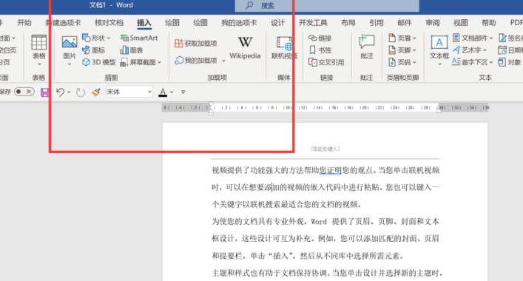523x281 pixels.
Task: Insert a 文本框 text box
Action: 439,47
